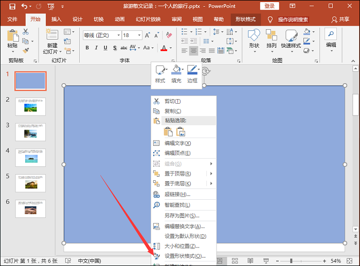Select slide 3 thumbnail
Viewport: 360px width, 266px height.
(x=30, y=132)
